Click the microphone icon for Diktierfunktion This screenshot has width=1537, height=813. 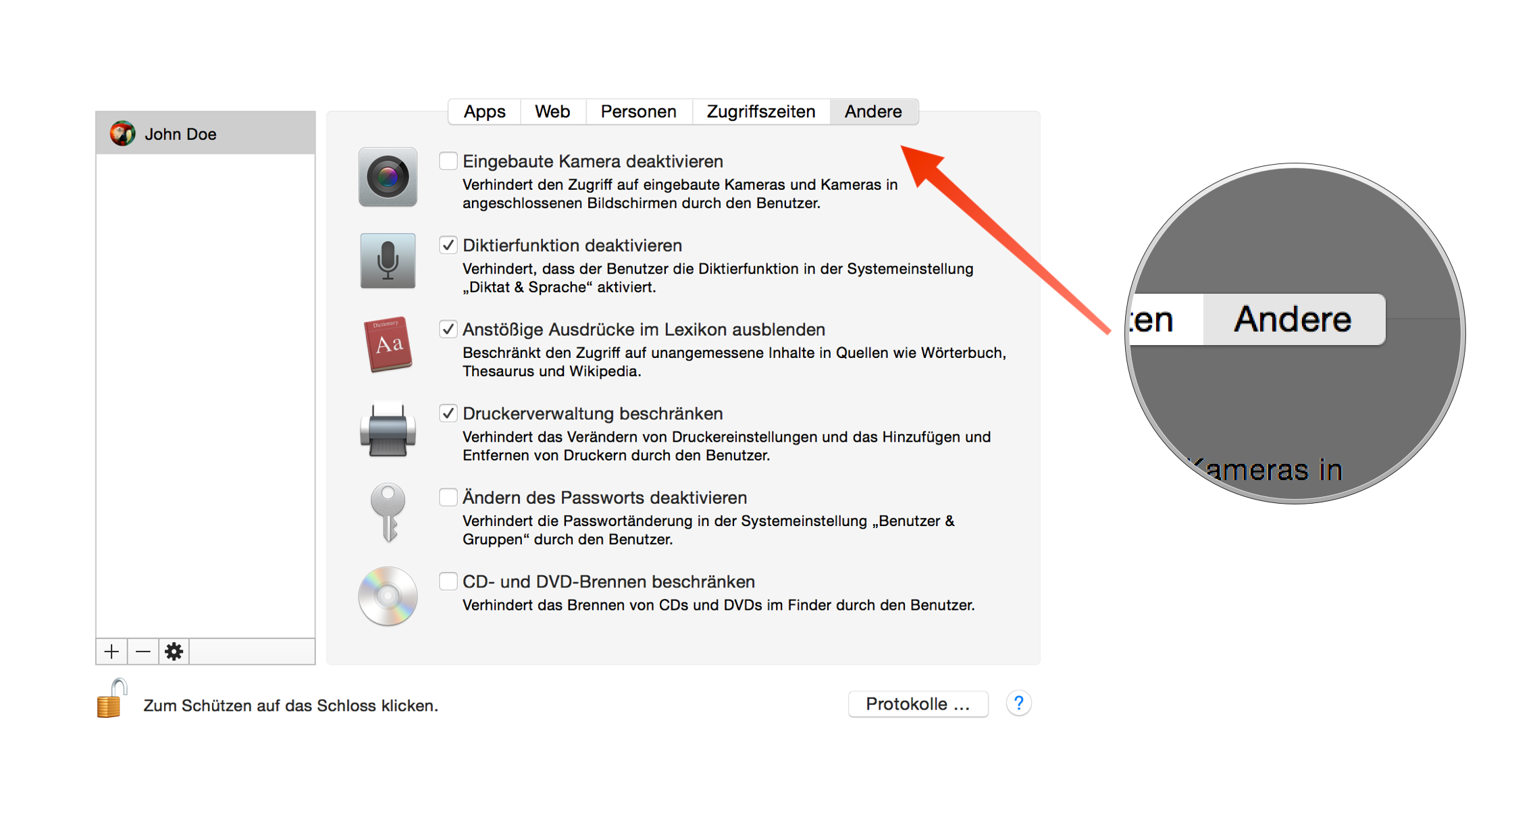[387, 261]
